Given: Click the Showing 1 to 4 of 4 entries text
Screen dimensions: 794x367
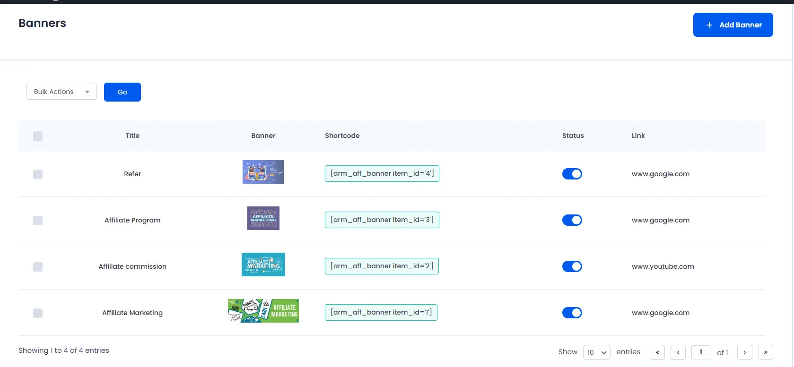Looking at the screenshot, I should point(64,350).
